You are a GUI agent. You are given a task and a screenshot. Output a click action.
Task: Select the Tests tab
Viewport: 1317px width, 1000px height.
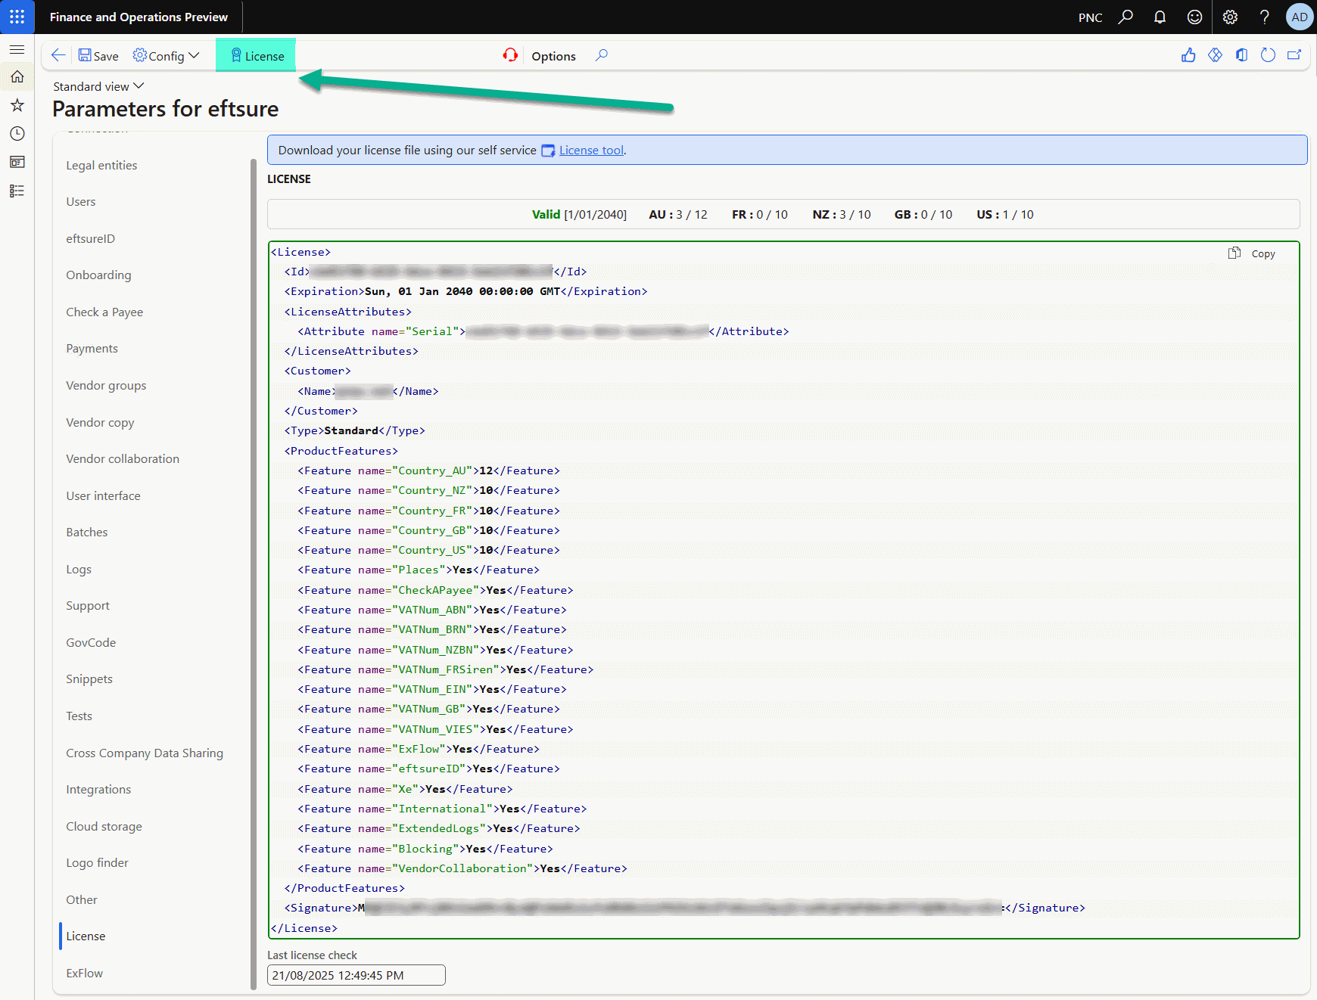[x=79, y=716]
